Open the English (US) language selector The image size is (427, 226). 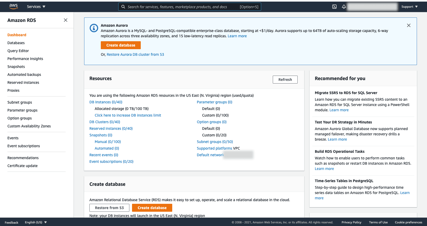[36, 222]
